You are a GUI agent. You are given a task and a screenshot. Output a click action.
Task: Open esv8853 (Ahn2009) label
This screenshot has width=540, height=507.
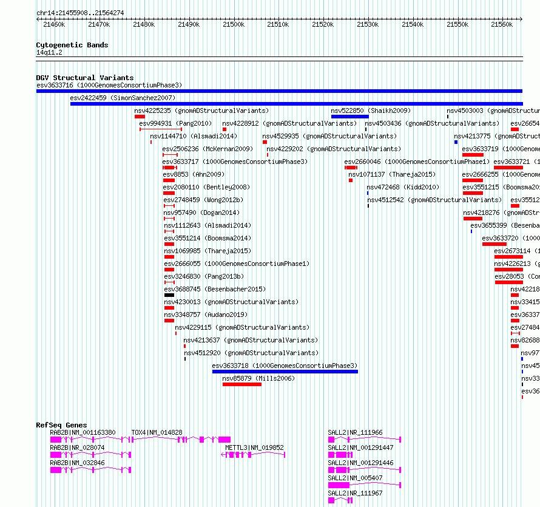(194, 174)
